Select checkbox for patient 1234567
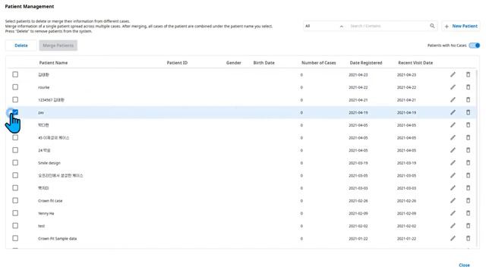Screen dimensions: 486x273 point(15,99)
